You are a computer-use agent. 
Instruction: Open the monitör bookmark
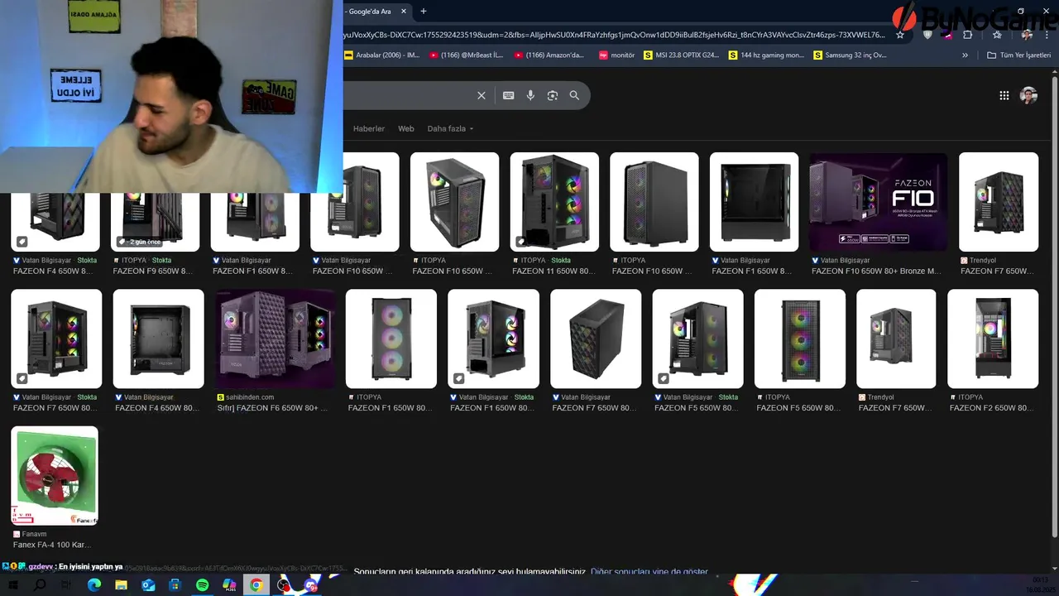(x=617, y=55)
